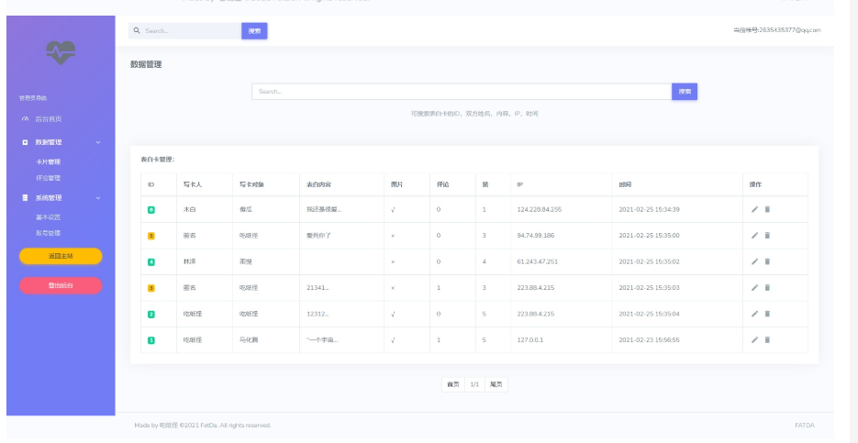858x443 pixels.
Task: Click content cell 我还是很爱..
Action: click(x=324, y=209)
